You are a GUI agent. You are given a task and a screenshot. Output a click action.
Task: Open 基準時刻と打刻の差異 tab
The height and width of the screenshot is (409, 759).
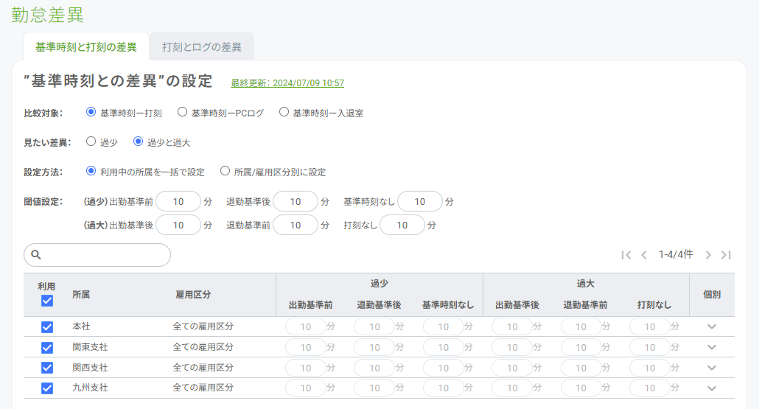point(86,46)
